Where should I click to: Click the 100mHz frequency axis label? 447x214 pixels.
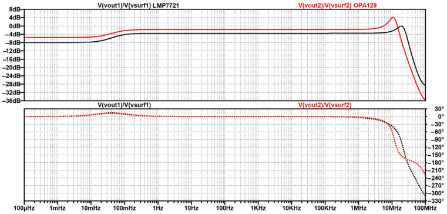coord(125,208)
